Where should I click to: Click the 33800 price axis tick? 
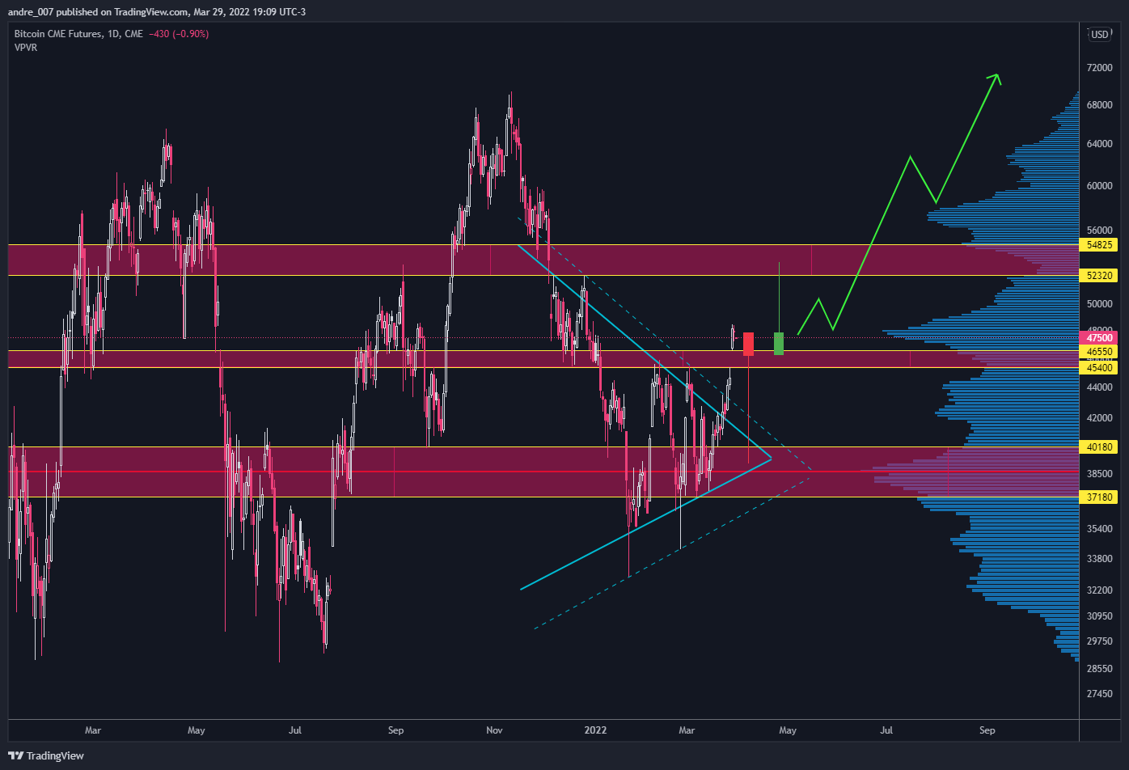click(x=1100, y=559)
